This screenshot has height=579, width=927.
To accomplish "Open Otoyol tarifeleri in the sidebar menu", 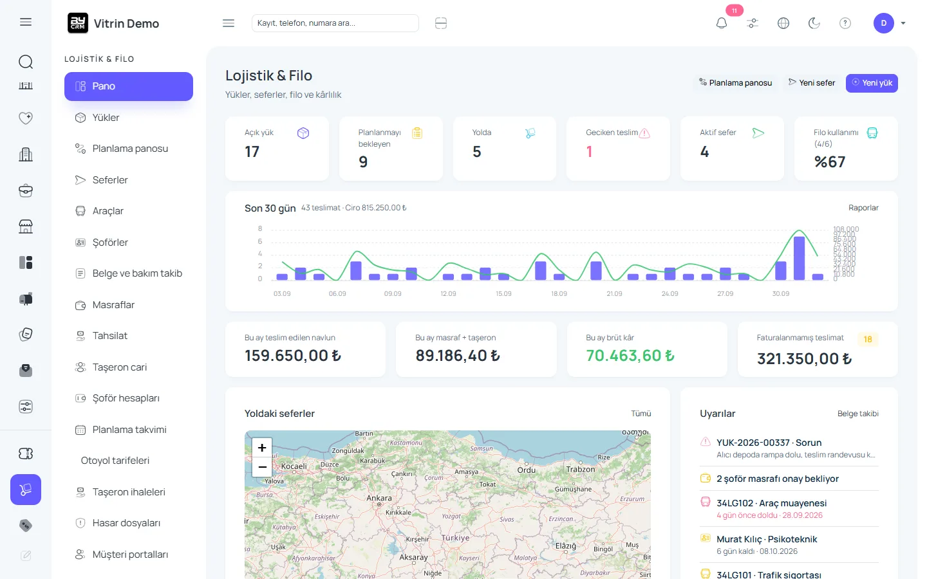I will pyautogui.click(x=129, y=461).
